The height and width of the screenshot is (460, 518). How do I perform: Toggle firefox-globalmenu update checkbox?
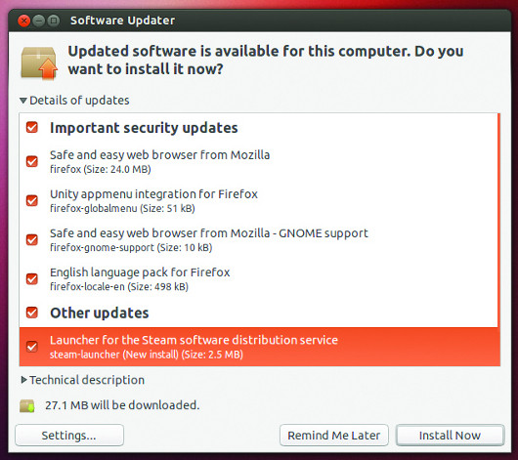pos(32,200)
